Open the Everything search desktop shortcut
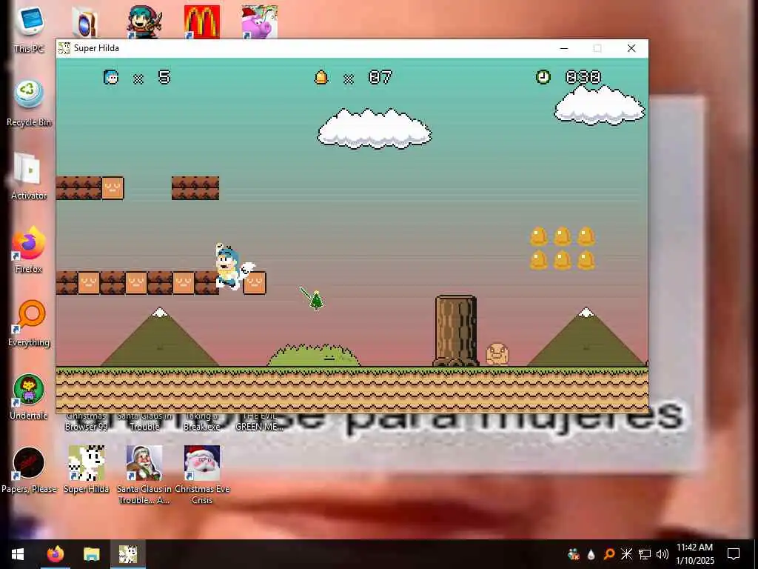Viewport: 758px width, 569px height. pos(29,323)
